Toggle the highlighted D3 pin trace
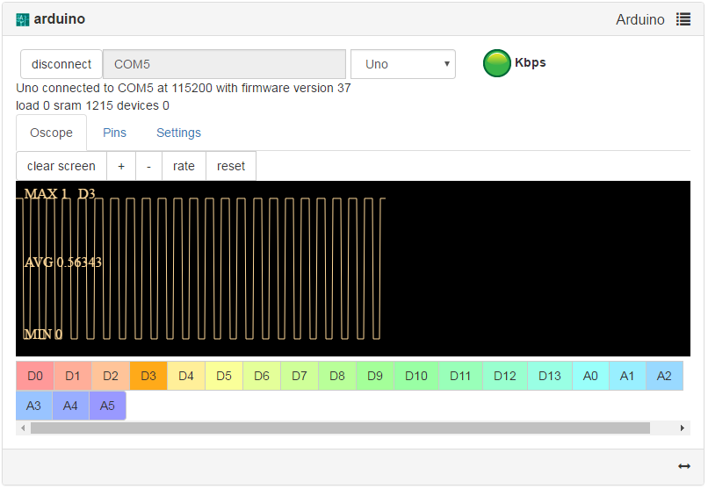708x489 pixels. click(148, 376)
